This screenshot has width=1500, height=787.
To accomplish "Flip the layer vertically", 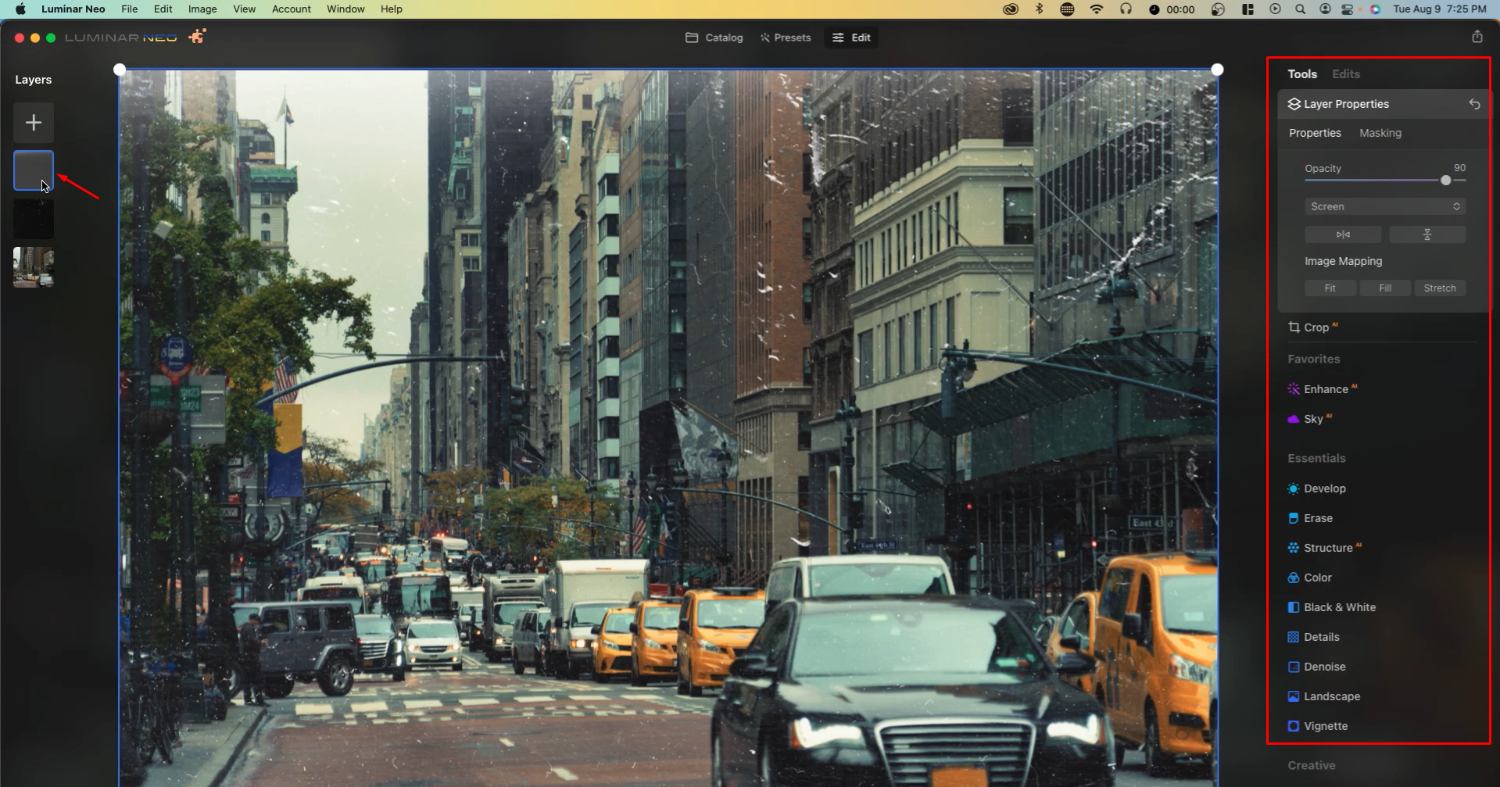I will (1427, 234).
